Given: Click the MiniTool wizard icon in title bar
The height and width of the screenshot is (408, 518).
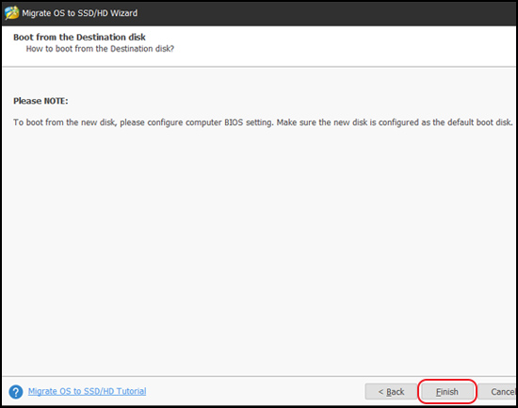Looking at the screenshot, I should point(11,13).
